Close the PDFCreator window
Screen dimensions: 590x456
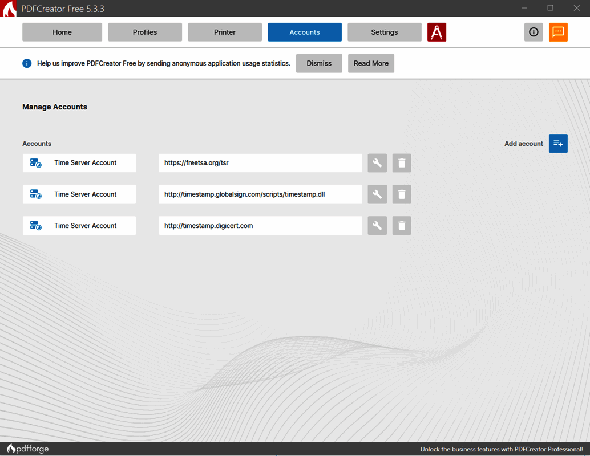576,9
